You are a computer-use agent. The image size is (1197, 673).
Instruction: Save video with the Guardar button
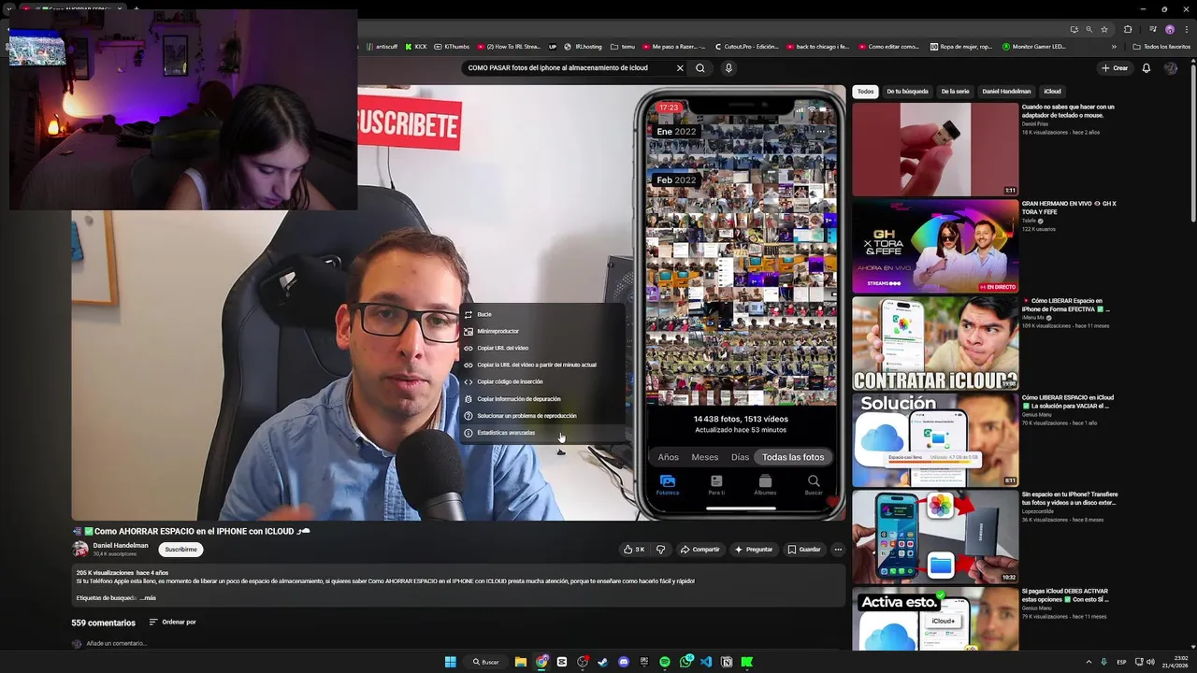[804, 550]
